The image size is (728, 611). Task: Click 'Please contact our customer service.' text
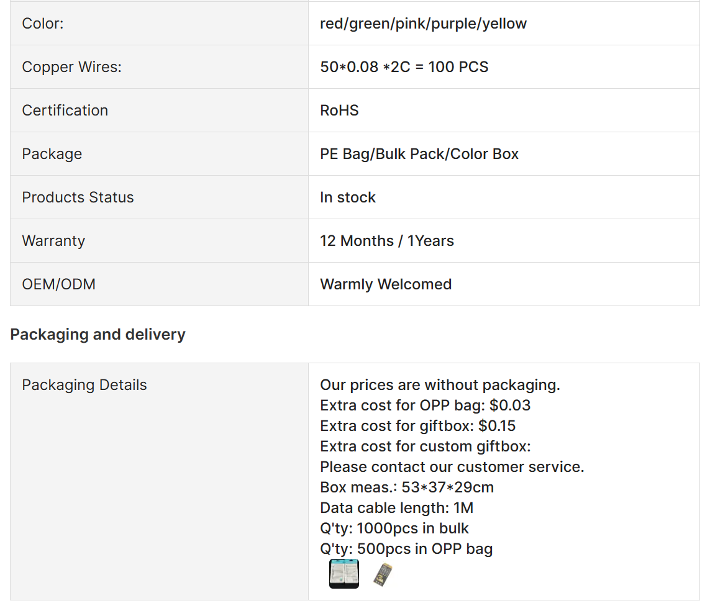coord(452,467)
